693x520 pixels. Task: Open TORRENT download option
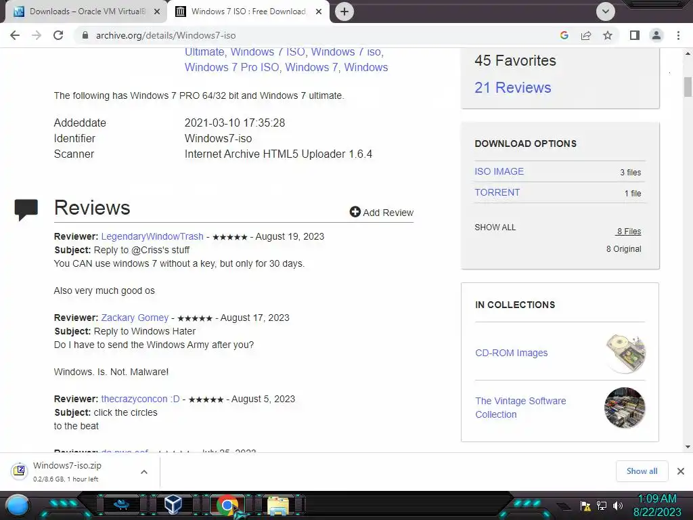point(497,192)
